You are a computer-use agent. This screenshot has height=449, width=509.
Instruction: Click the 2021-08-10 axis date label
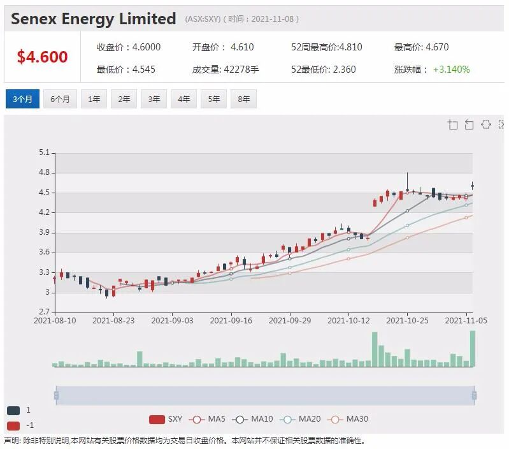tap(55, 321)
